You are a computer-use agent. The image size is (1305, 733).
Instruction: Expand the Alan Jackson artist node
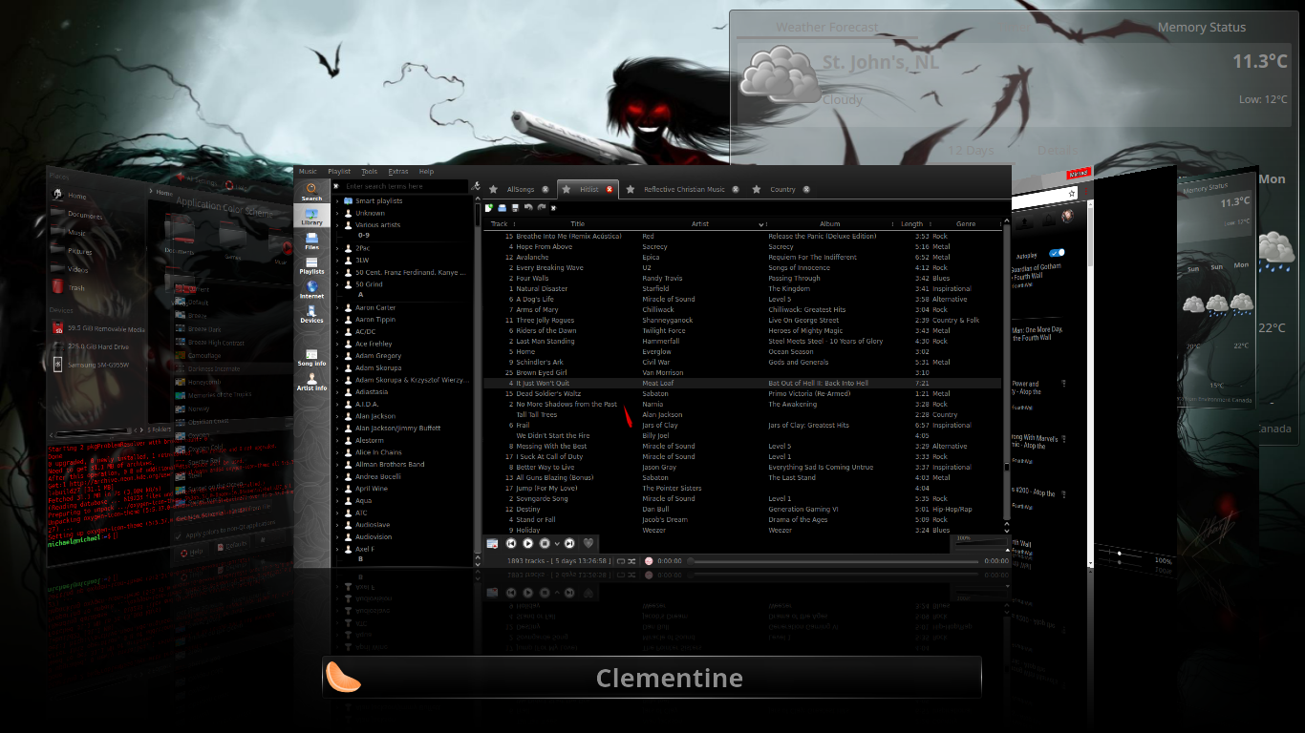pos(337,416)
